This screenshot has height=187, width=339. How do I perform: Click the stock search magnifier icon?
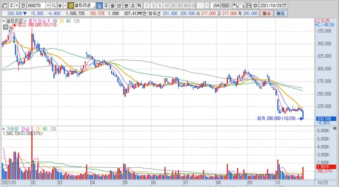(x=54, y=6)
